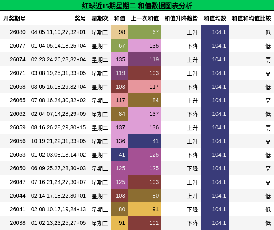The width and height of the screenshot is (274, 230).
Task: Click prize numbers 07,08,16,24,30,32+02
Action: pos(58,100)
